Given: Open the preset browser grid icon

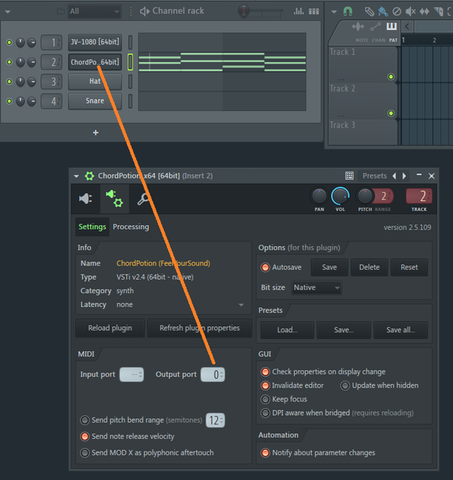Looking at the screenshot, I should pyautogui.click(x=349, y=175).
